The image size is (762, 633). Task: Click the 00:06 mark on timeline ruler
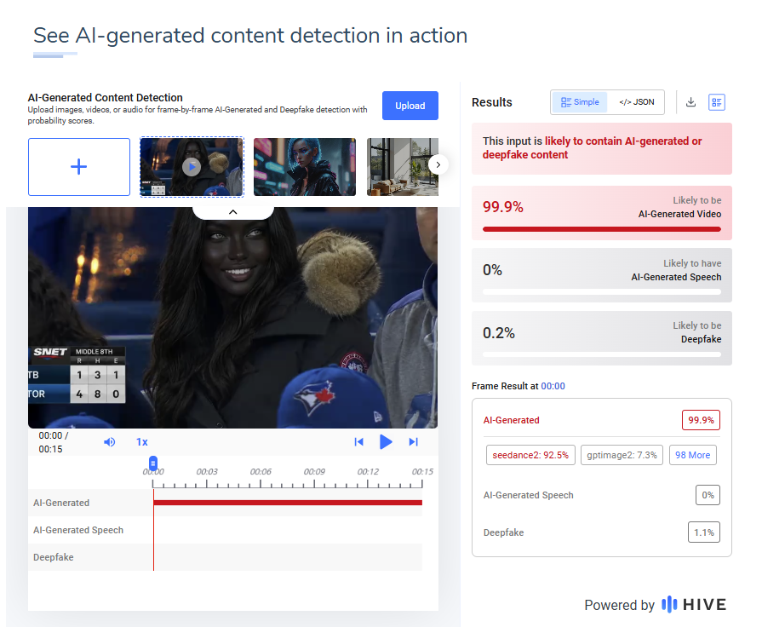261,472
